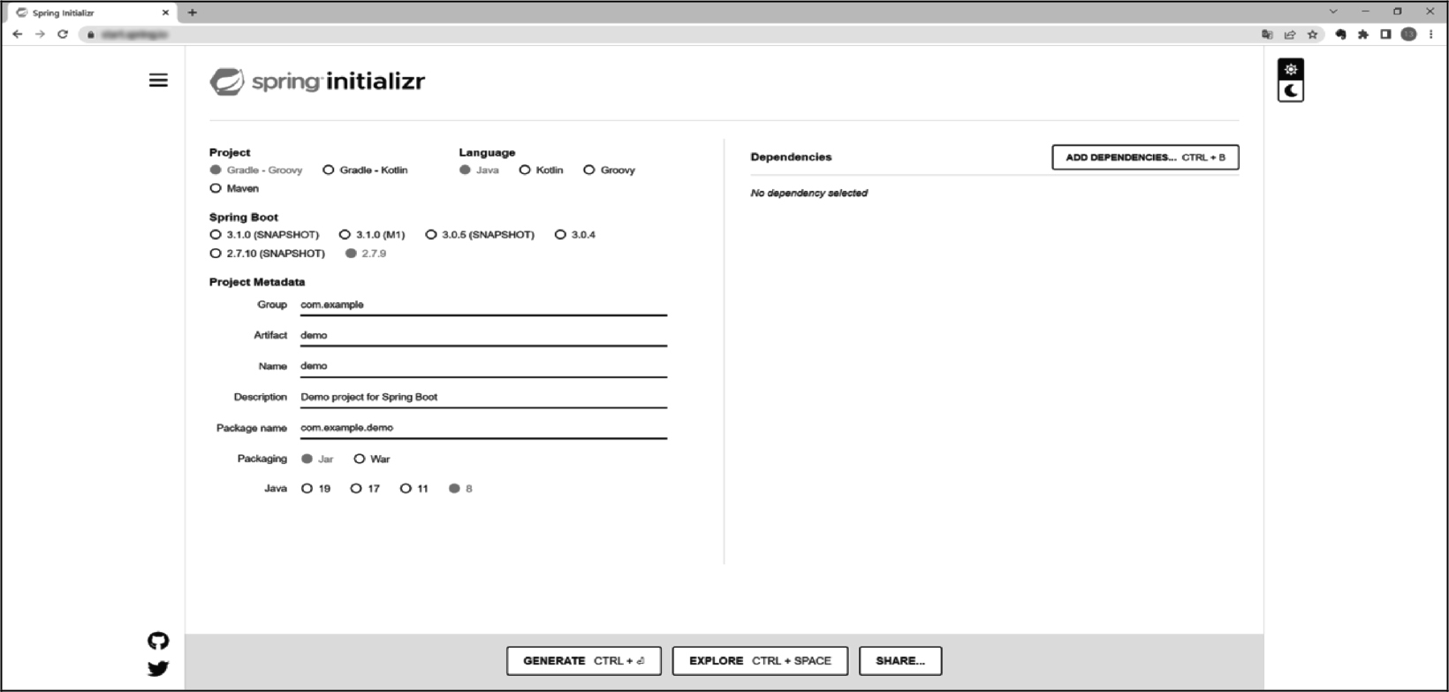Click the Name input field
The width and height of the screenshot is (1449, 692).
483,366
